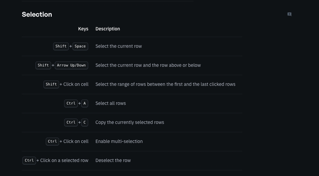Click the Ctrl badge next to A
Viewport: 319px width, 176px height.
71,104
